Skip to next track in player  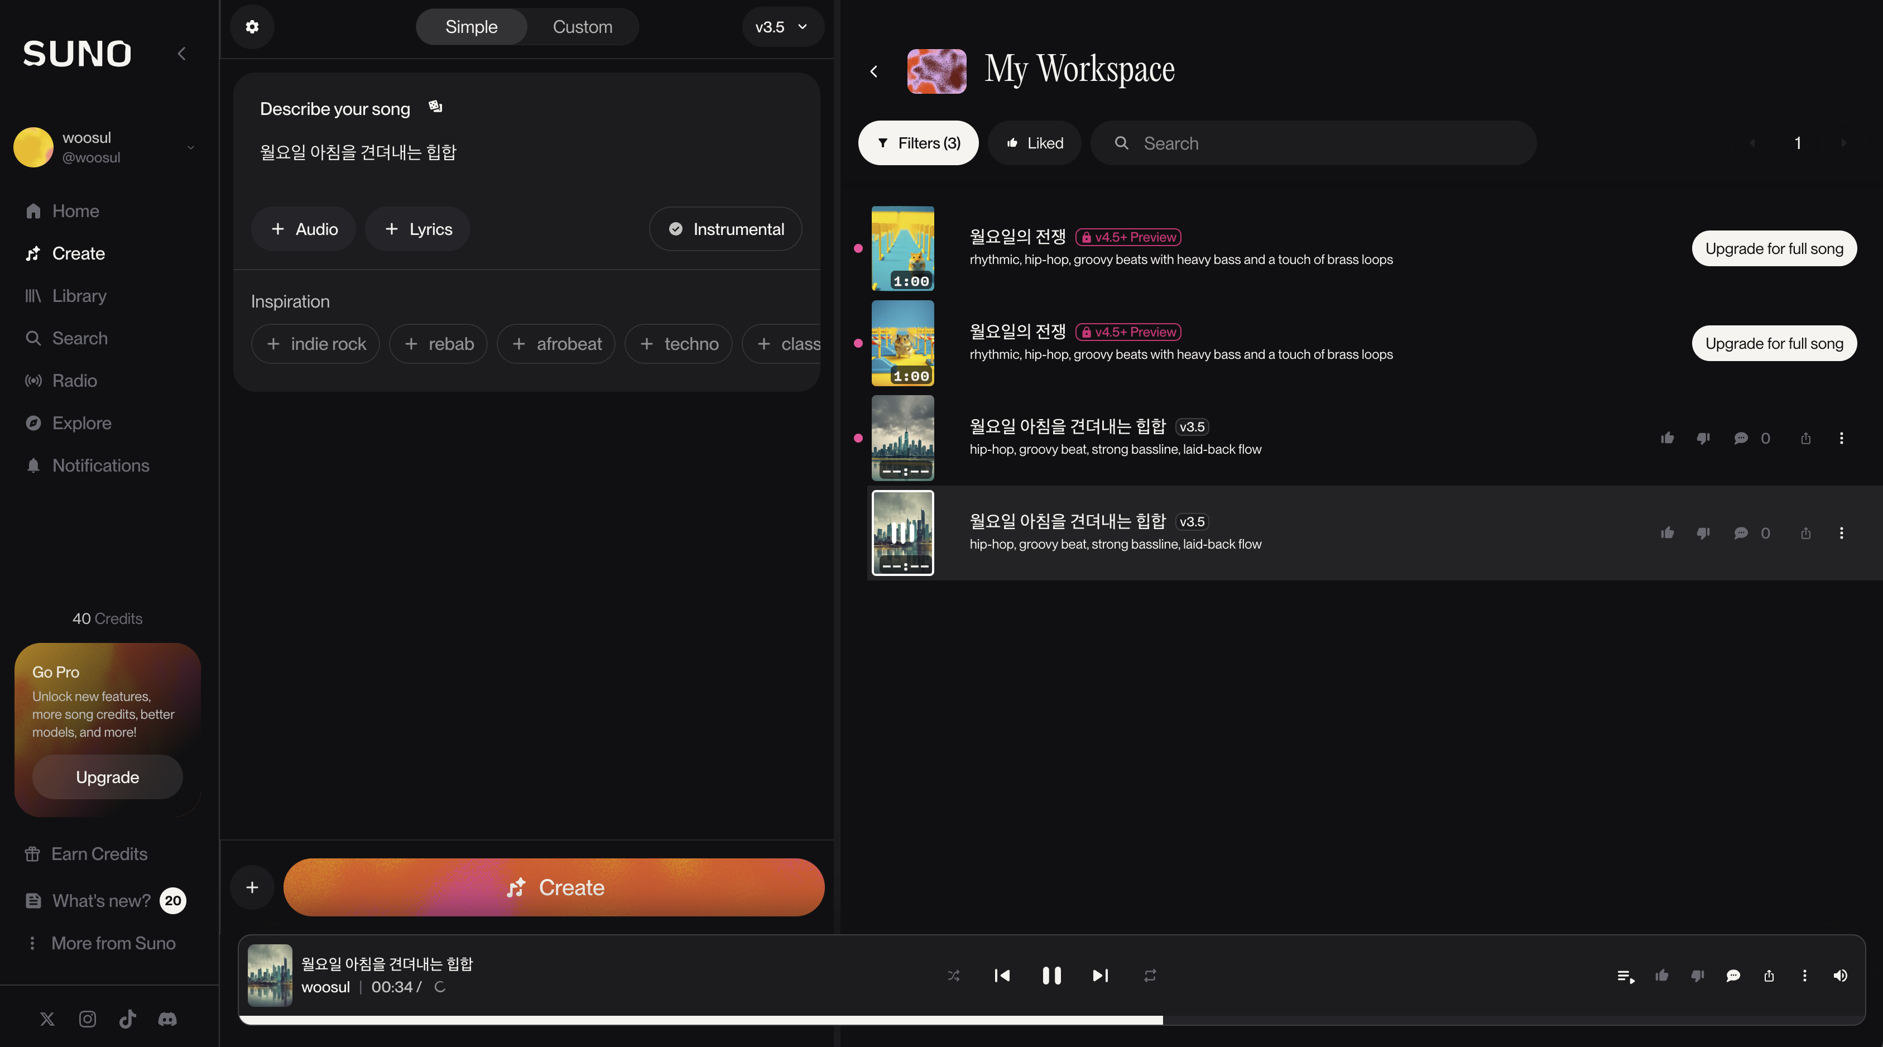click(x=1100, y=976)
